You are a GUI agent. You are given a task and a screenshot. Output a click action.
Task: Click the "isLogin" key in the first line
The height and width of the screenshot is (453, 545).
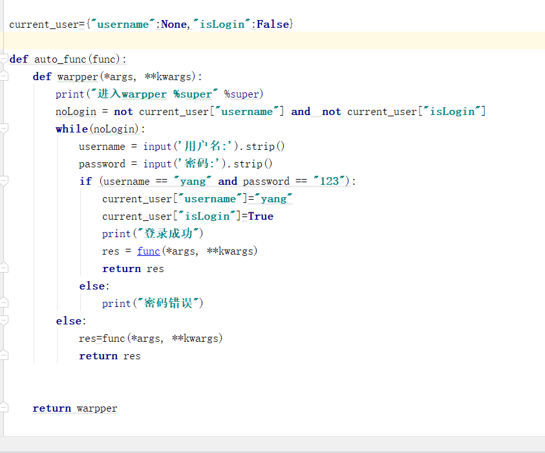click(x=222, y=25)
